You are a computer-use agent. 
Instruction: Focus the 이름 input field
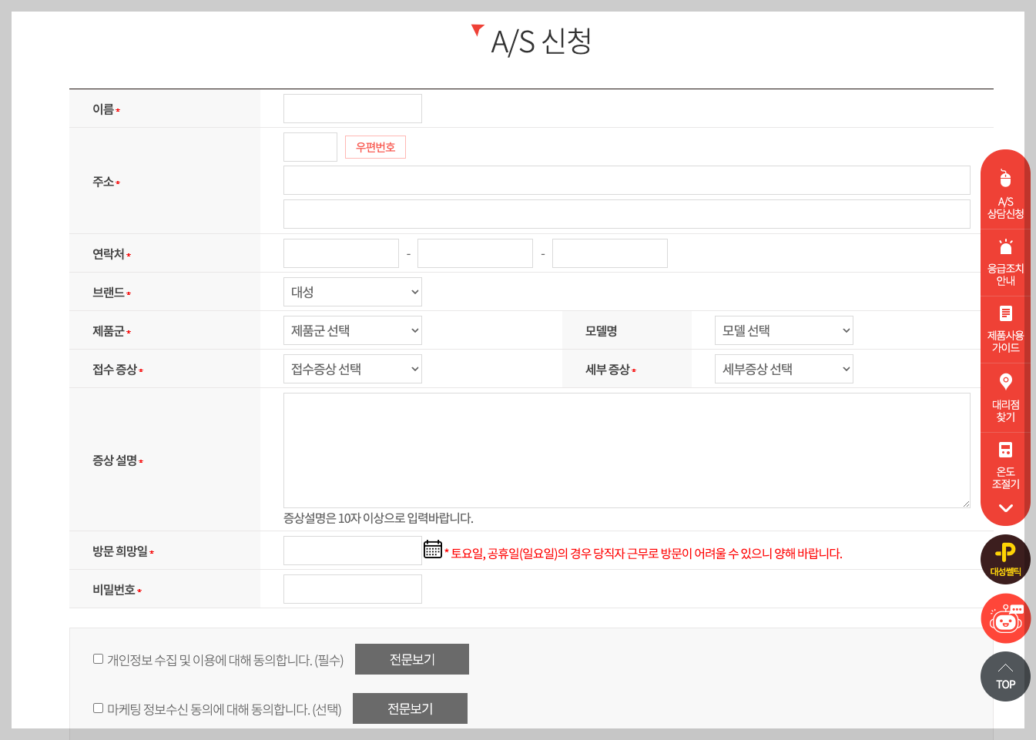point(353,109)
